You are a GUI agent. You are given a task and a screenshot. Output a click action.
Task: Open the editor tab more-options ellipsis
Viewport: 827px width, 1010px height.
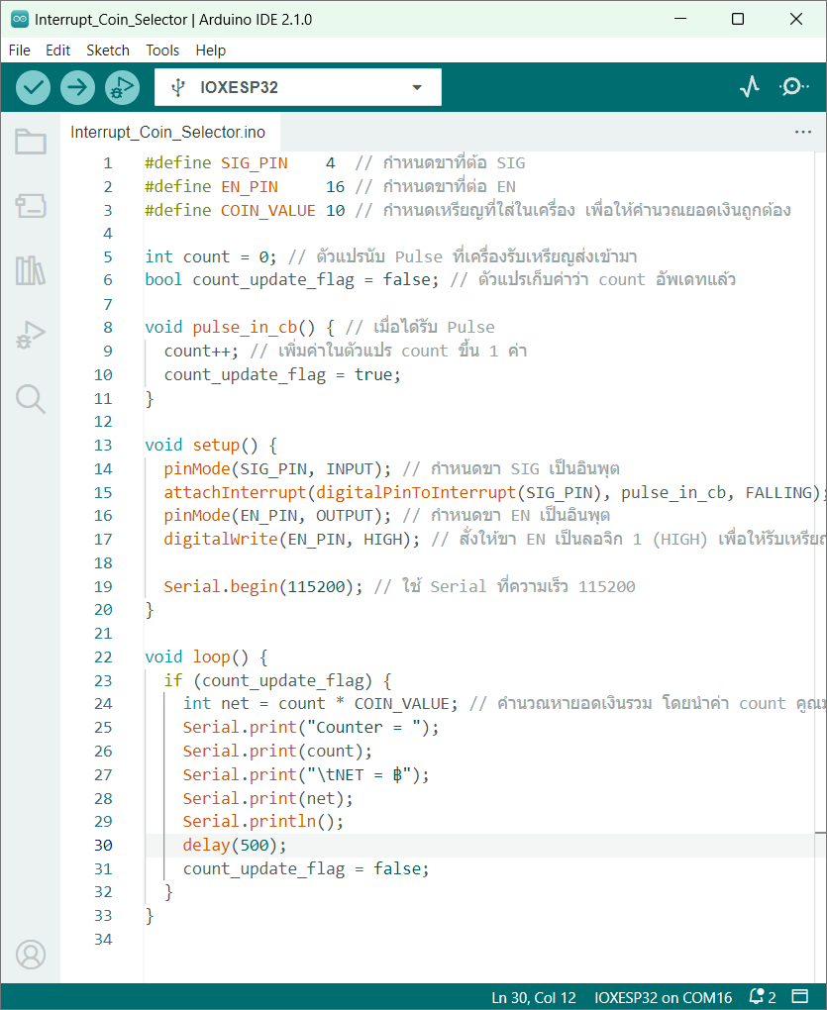[x=802, y=132]
